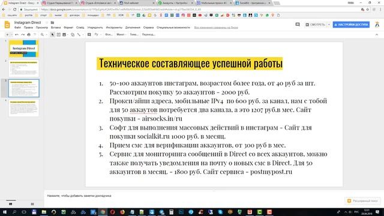Expand present options dropdown arrow
Viewport: 384px width, 216px height.
(329, 25)
